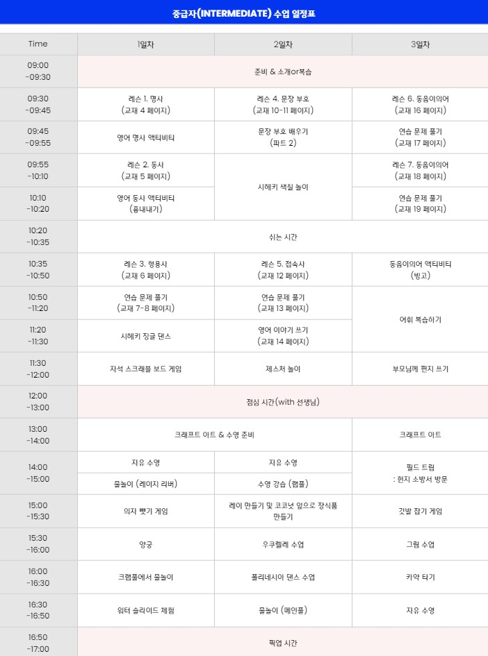
Task: Click the 동음이의어 액티비티 (빙고) cell
Action: tap(420, 270)
